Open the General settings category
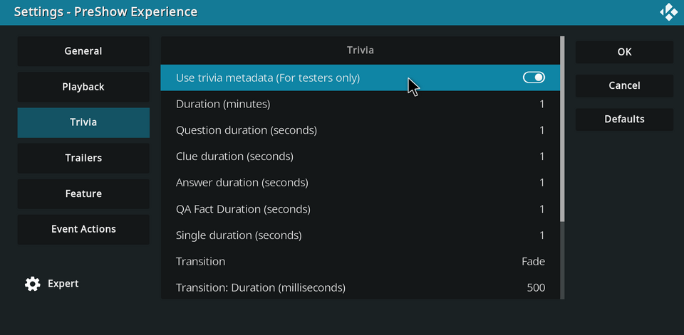Viewport: 684px width, 335px height. [x=83, y=51]
